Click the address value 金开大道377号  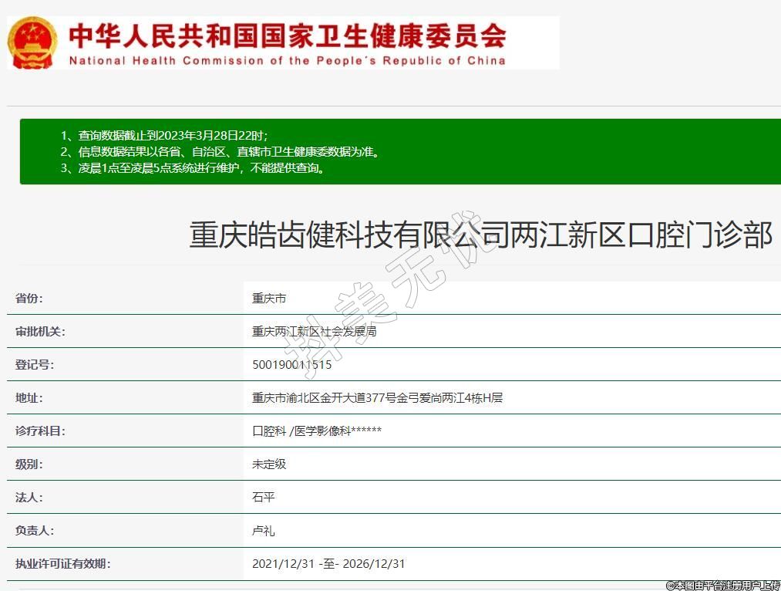coord(377,398)
